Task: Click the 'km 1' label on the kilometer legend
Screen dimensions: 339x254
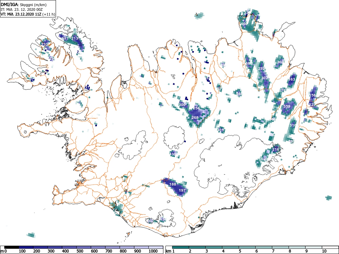Action: [171, 251]
